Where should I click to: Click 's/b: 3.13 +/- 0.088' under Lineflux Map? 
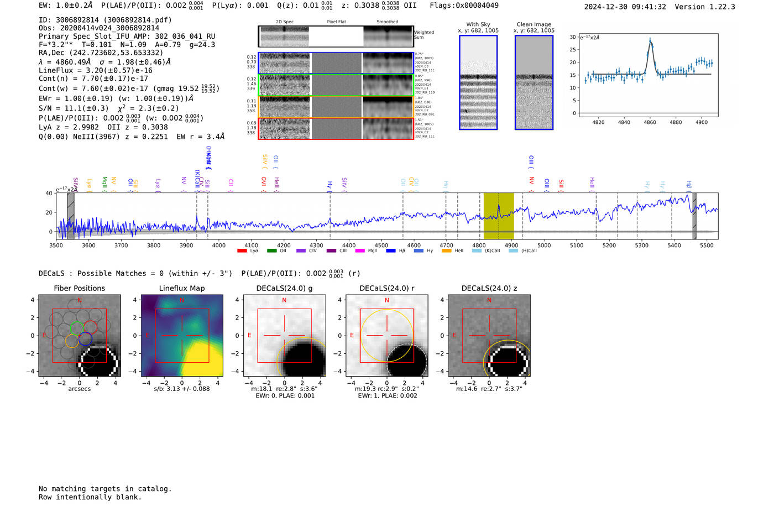click(182, 389)
